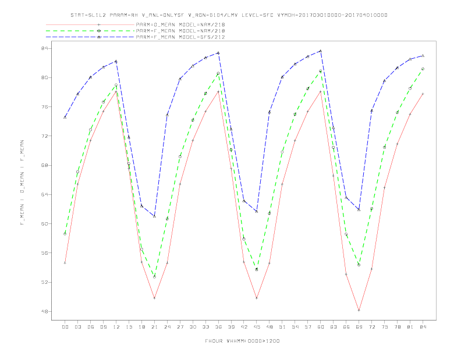Click red O_MEAN plus marker at hour 84

tap(423, 94)
